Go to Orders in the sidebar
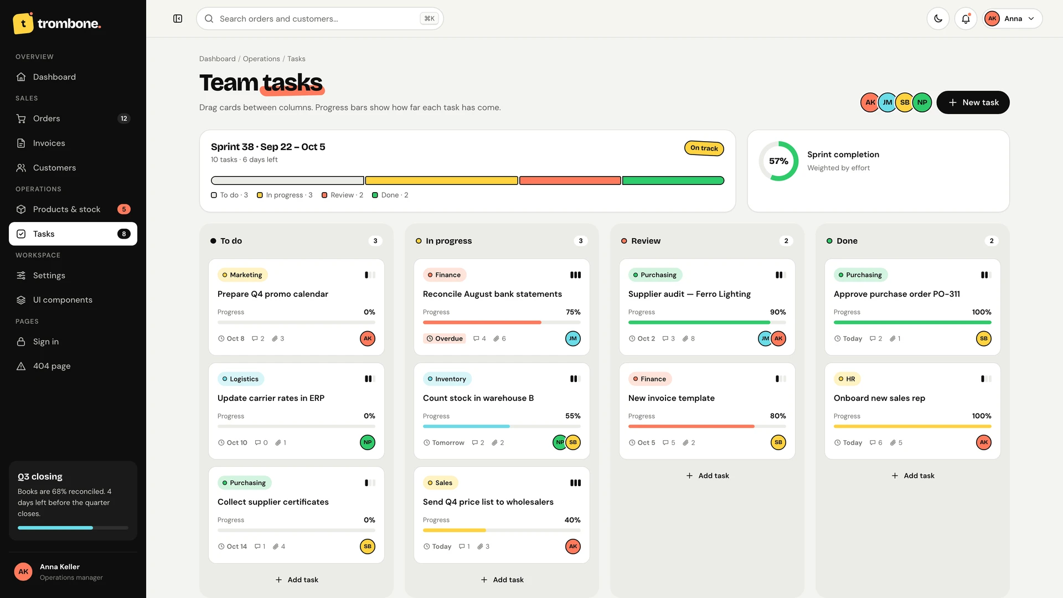1063x598 pixels. coord(73,118)
